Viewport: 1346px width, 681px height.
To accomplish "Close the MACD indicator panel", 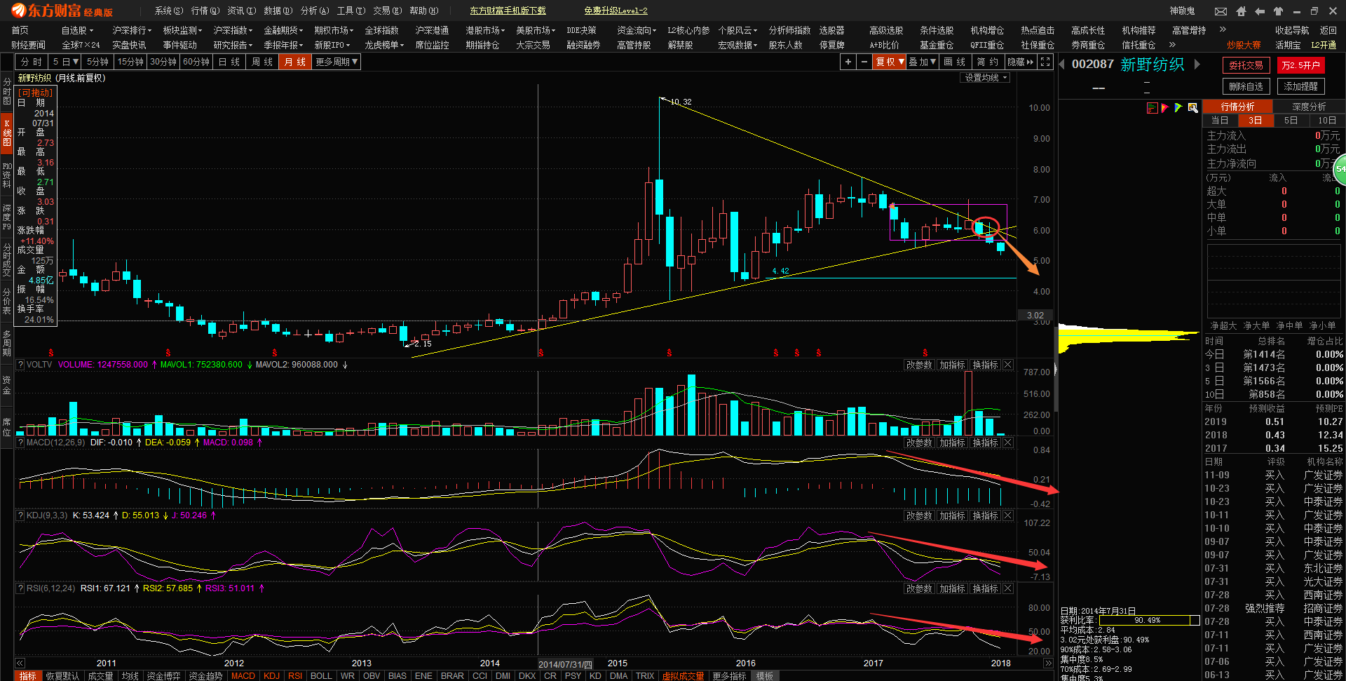I will tap(1008, 443).
